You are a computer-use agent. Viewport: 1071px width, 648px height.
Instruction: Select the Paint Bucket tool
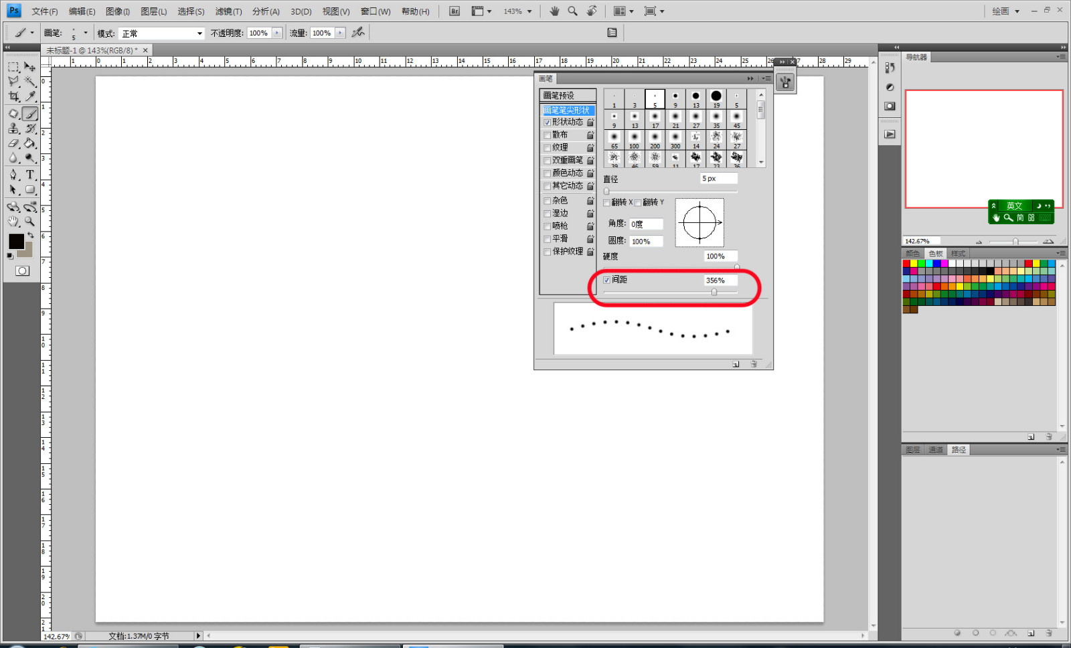point(30,143)
